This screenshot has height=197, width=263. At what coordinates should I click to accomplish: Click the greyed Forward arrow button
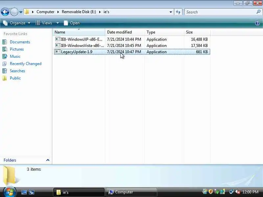[x=14, y=12]
